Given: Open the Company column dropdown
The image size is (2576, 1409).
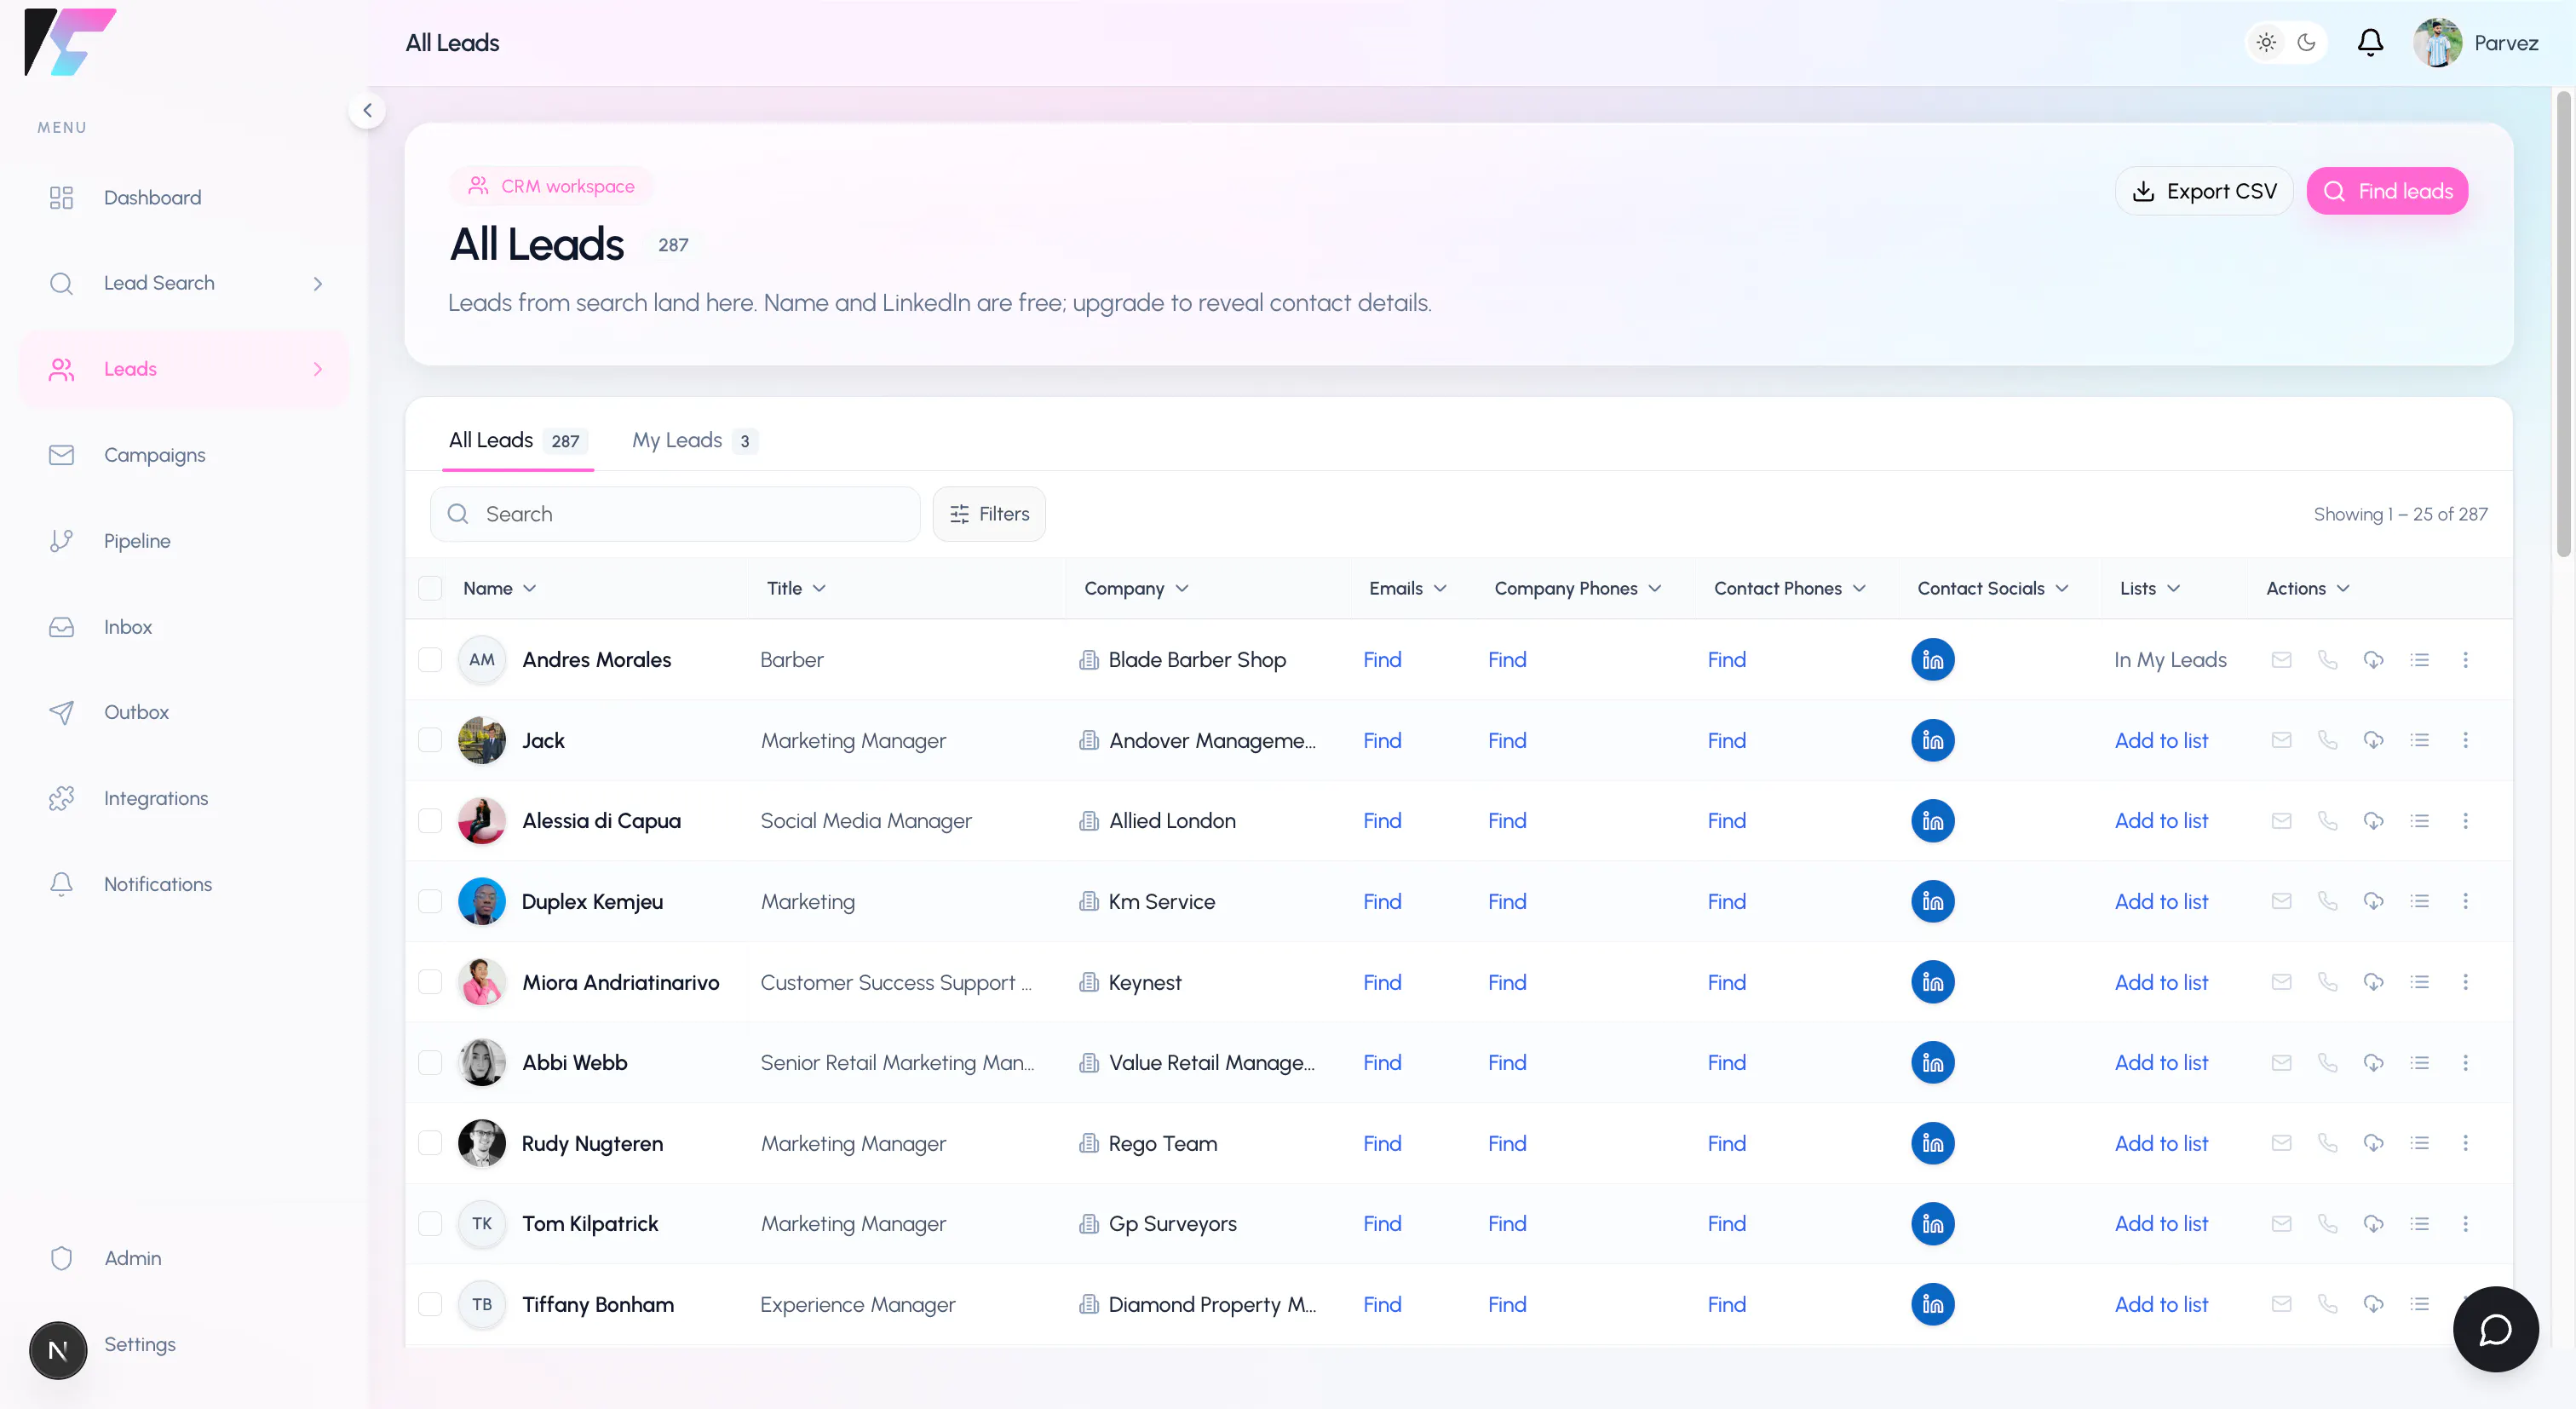Looking at the screenshot, I should (1182, 588).
